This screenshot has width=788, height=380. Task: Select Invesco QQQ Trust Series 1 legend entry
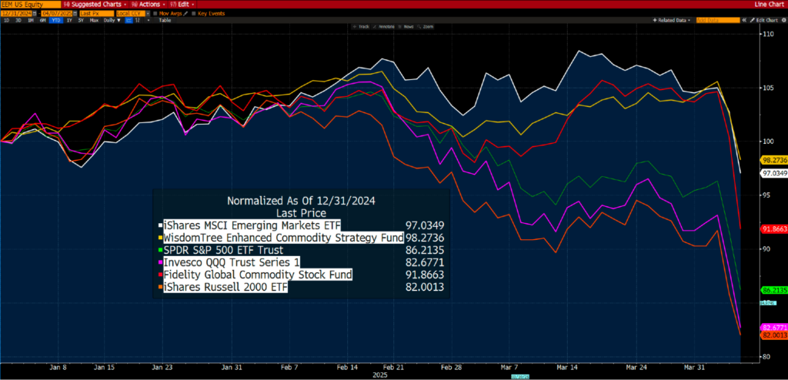pos(232,262)
